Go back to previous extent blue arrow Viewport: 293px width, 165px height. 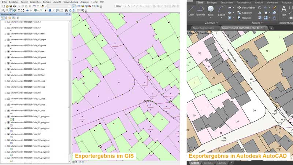[x=27, y=11]
